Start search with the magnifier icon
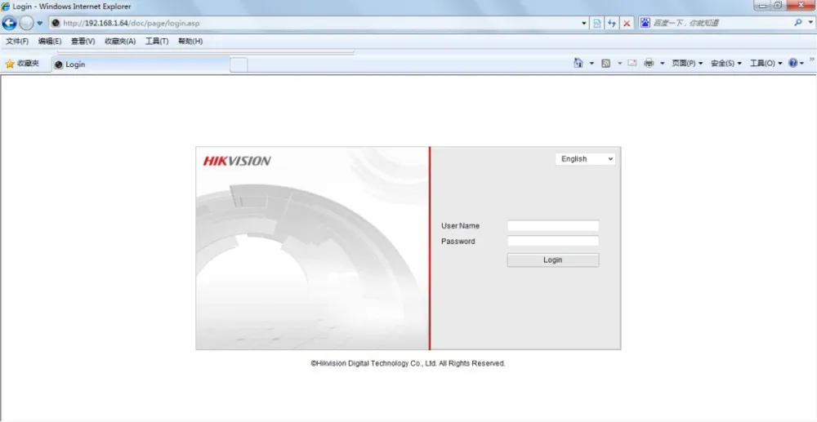The width and height of the screenshot is (817, 422). (x=797, y=23)
